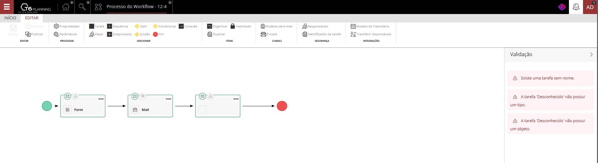Add a Conexão connector

pyautogui.click(x=188, y=26)
